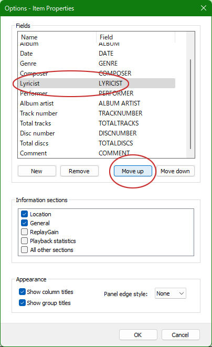212x347 pixels.
Task: Click the New field button
Action: click(37, 171)
